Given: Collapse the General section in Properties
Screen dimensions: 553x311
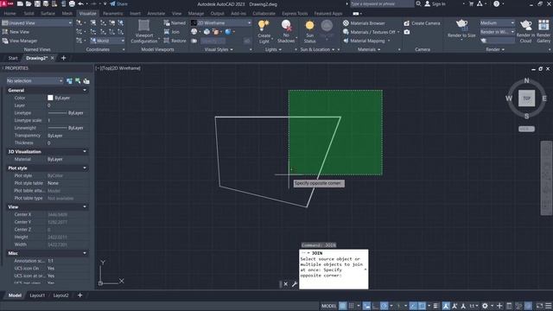Looking at the screenshot, I should pos(85,90).
